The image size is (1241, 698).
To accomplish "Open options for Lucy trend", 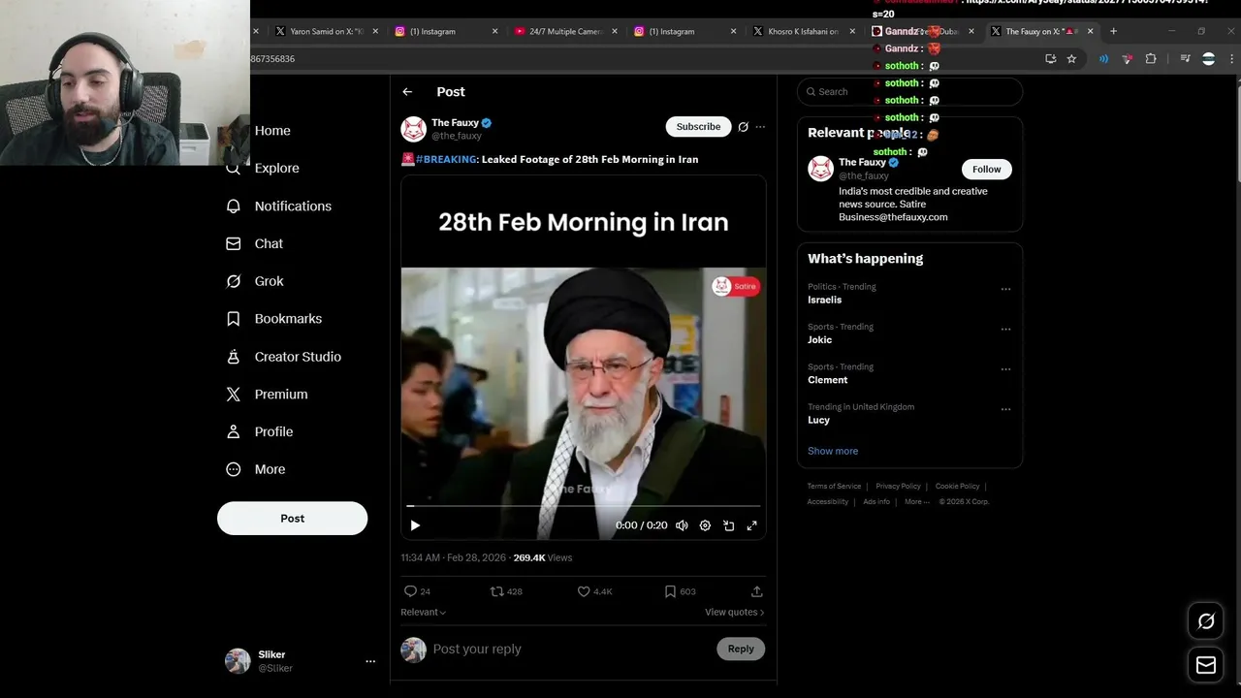I will (1005, 409).
